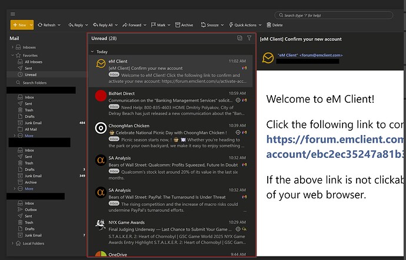Open the Reply dropdown arrow

[x=86, y=25]
